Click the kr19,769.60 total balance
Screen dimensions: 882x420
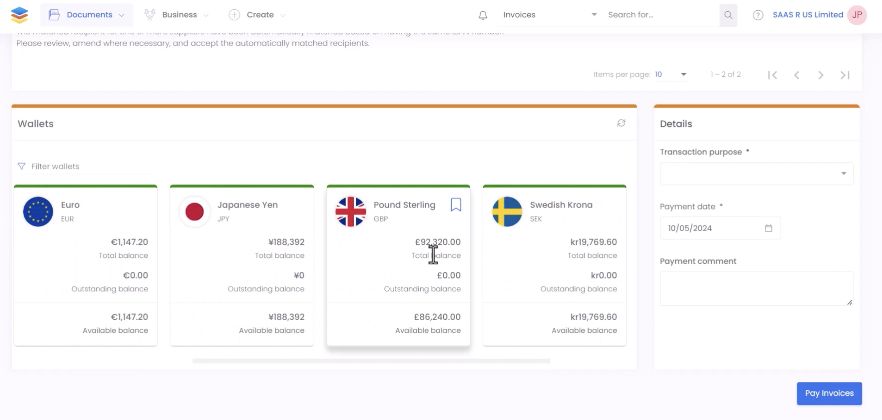point(594,242)
